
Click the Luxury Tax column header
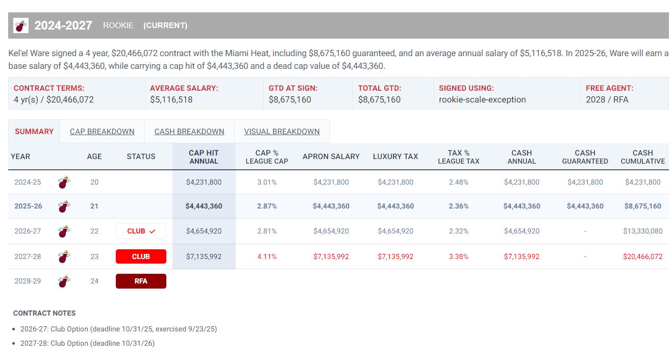tap(395, 157)
